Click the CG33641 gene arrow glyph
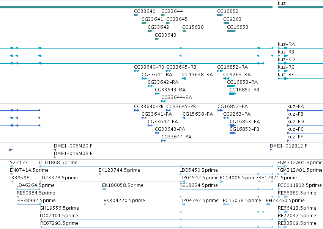Image resolution: width=323 pixels, height=229 pixels. [x=144, y=23]
